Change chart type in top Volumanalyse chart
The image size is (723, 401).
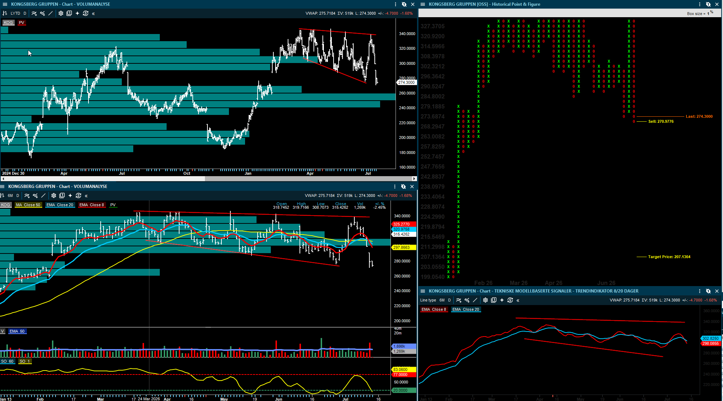(x=5, y=13)
